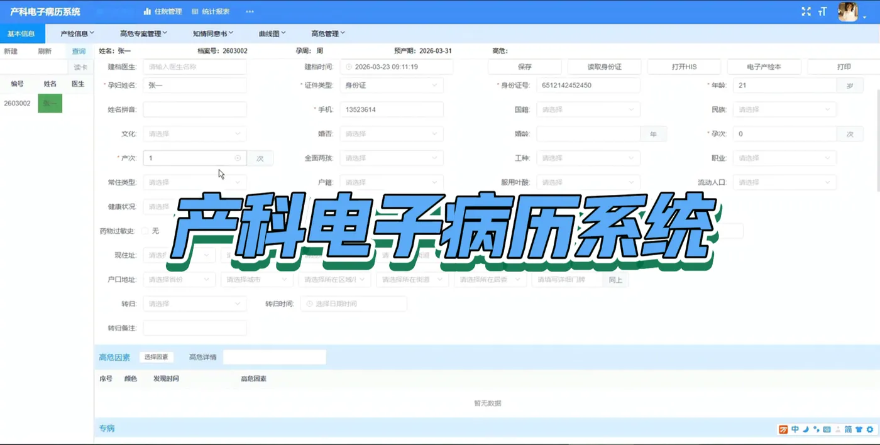Open the 国籍 dropdown
The height and width of the screenshot is (445, 880).
pyautogui.click(x=588, y=109)
